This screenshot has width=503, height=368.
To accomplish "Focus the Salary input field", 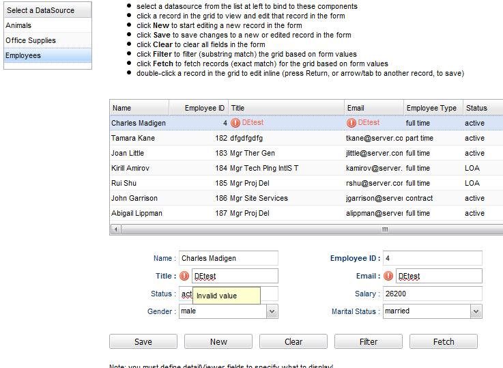I will click(432, 294).
